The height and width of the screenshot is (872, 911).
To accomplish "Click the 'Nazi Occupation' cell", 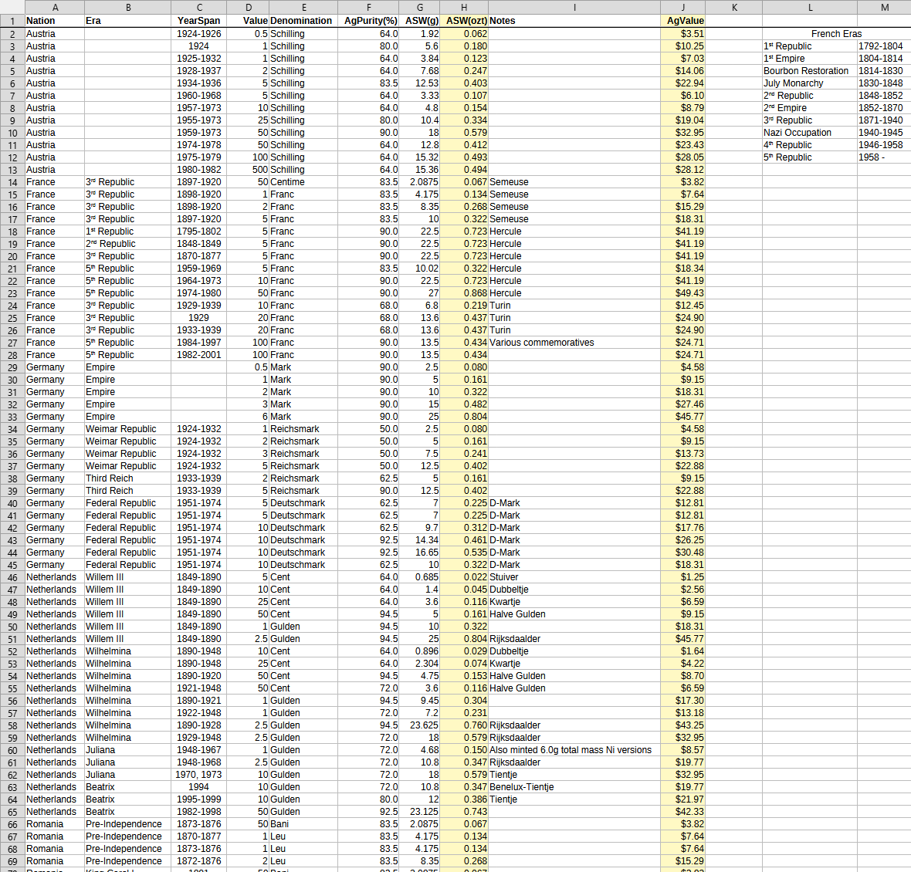I will click(810, 133).
